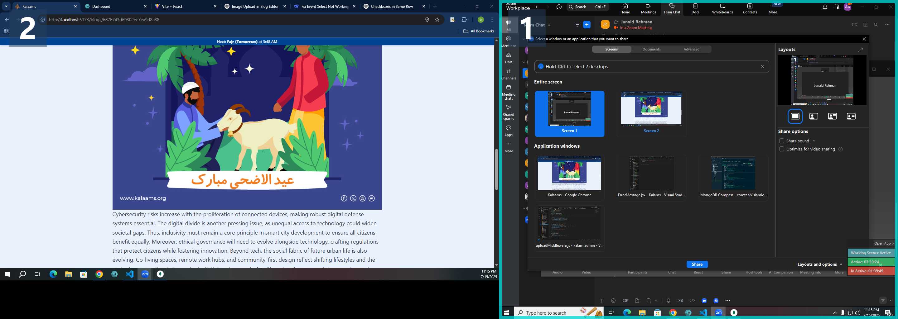Open Shared spaces in Zoom sidebar

coord(509,112)
